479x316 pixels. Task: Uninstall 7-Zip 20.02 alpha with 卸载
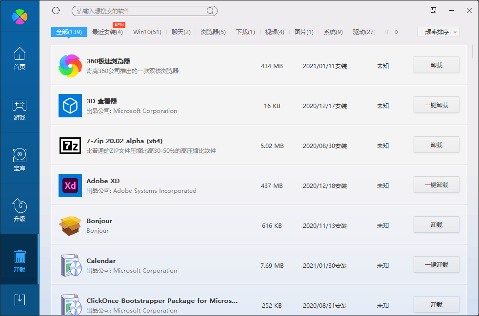click(436, 145)
